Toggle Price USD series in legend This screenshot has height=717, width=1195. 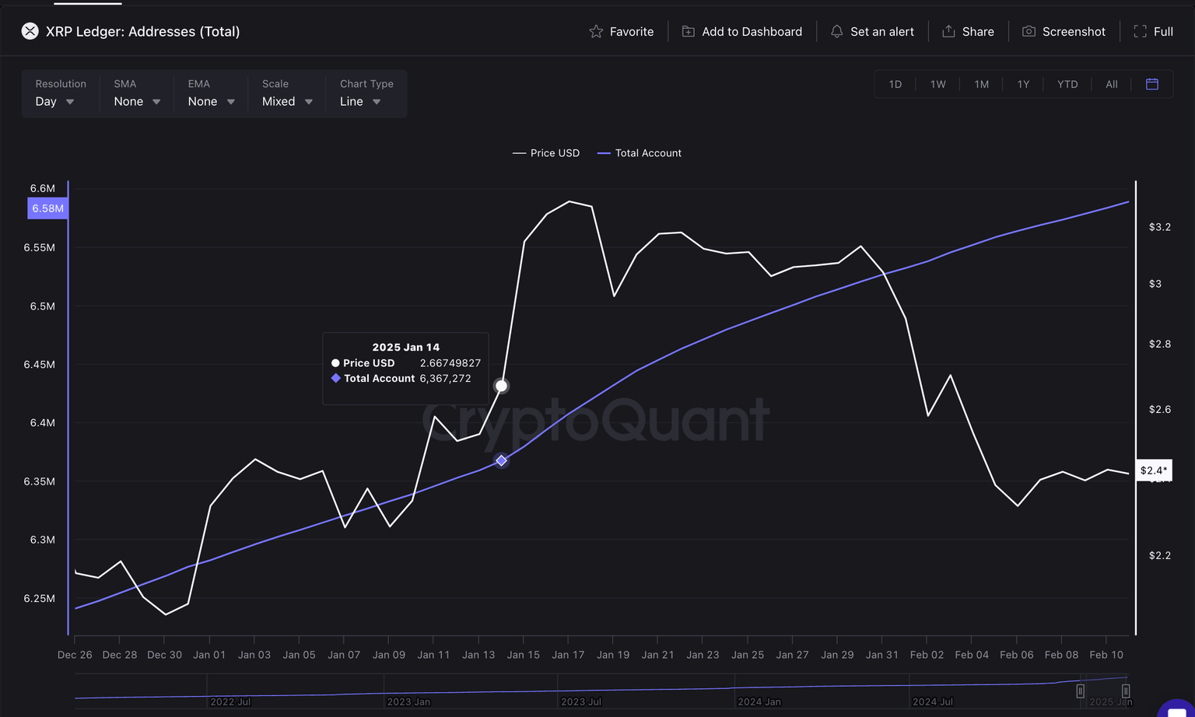point(546,153)
